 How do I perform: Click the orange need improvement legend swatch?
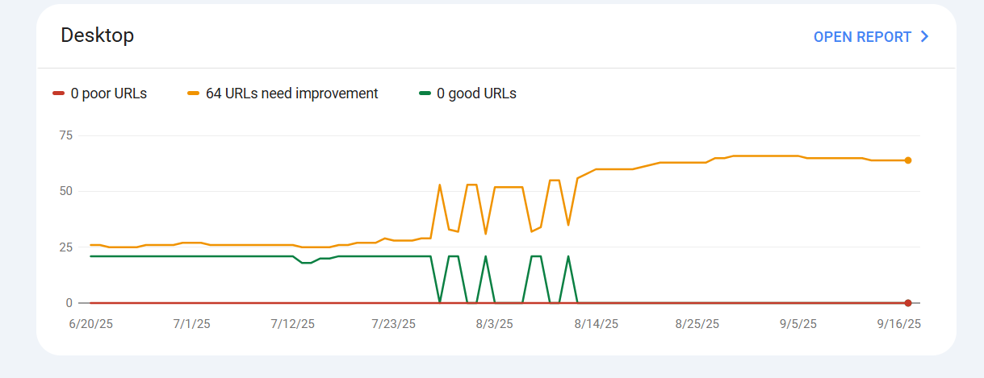194,93
